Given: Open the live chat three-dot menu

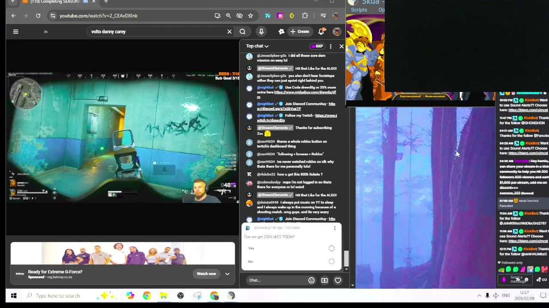Looking at the screenshot, I should 330,46.
